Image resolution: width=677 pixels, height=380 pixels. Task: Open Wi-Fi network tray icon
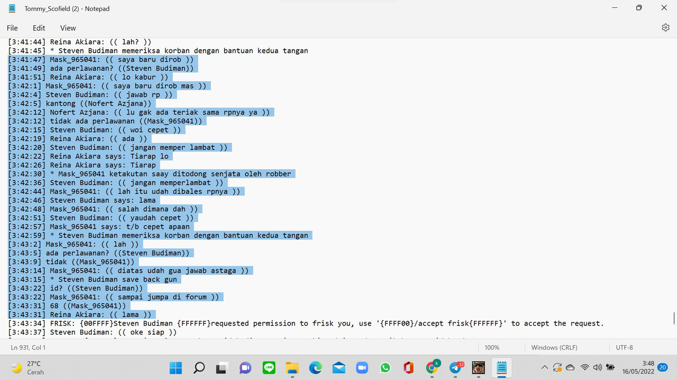click(x=584, y=367)
